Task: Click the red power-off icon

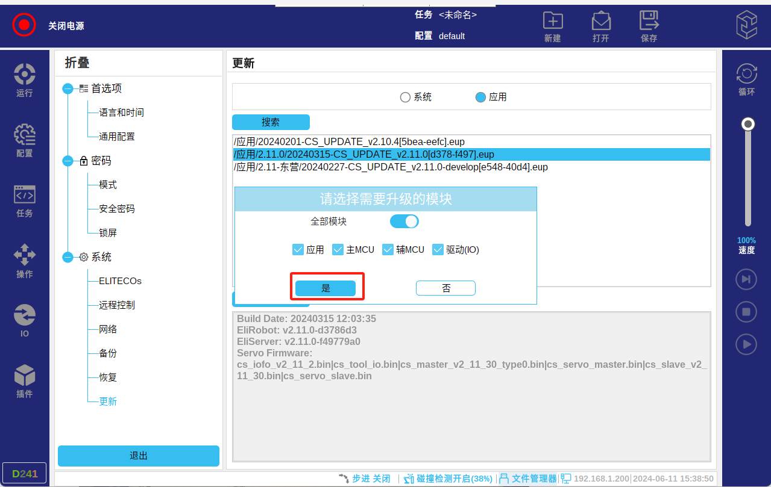Action: 24,25
